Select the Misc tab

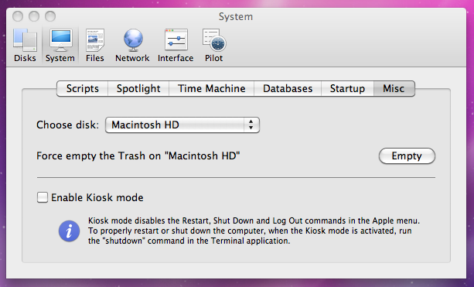[x=394, y=89]
